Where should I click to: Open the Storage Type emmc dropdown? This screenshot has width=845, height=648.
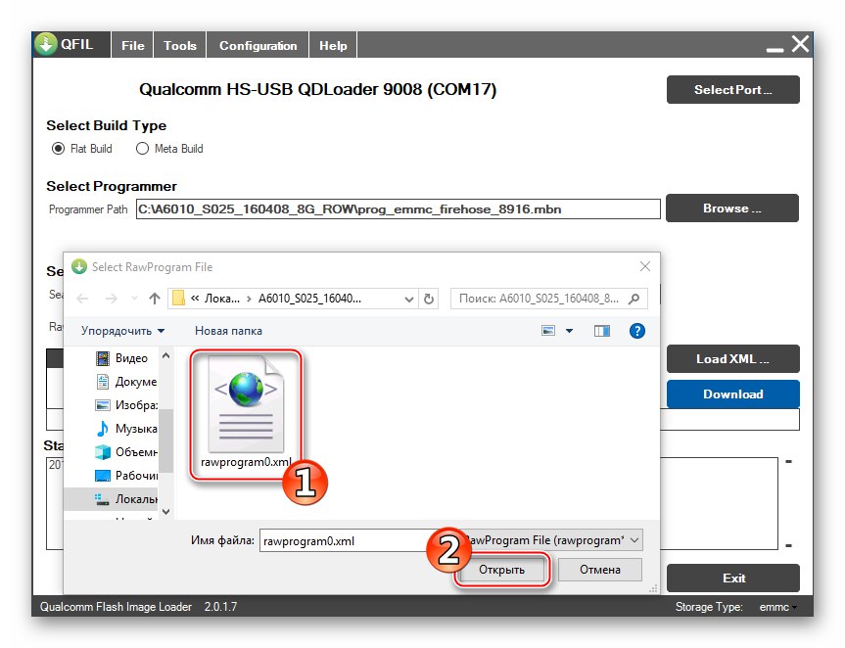(778, 607)
